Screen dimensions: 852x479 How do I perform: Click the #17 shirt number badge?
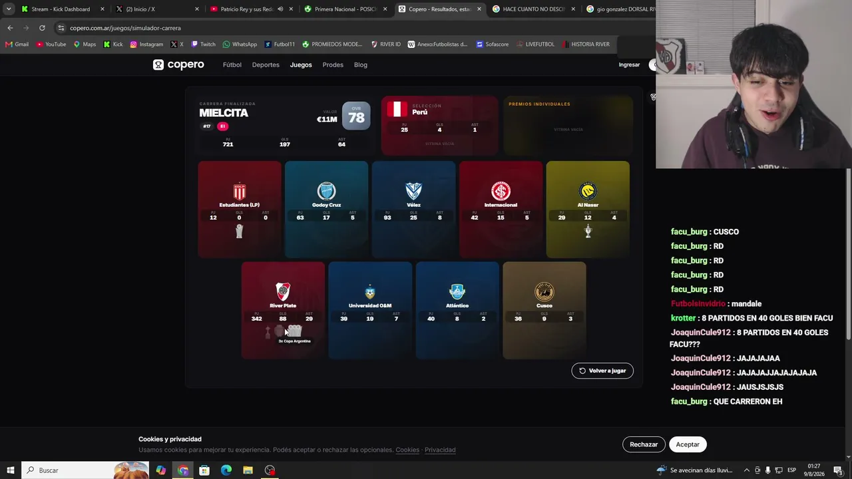tap(207, 126)
